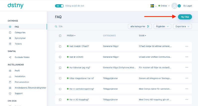
Task: Click the user avatar icon
Action: point(174,6)
